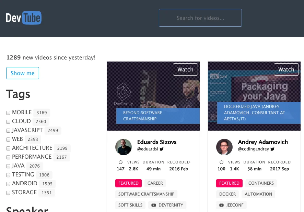Open Andrey Adamovich's Twitter icon
Viewport: 304px width, 212px height.
pos(272,149)
